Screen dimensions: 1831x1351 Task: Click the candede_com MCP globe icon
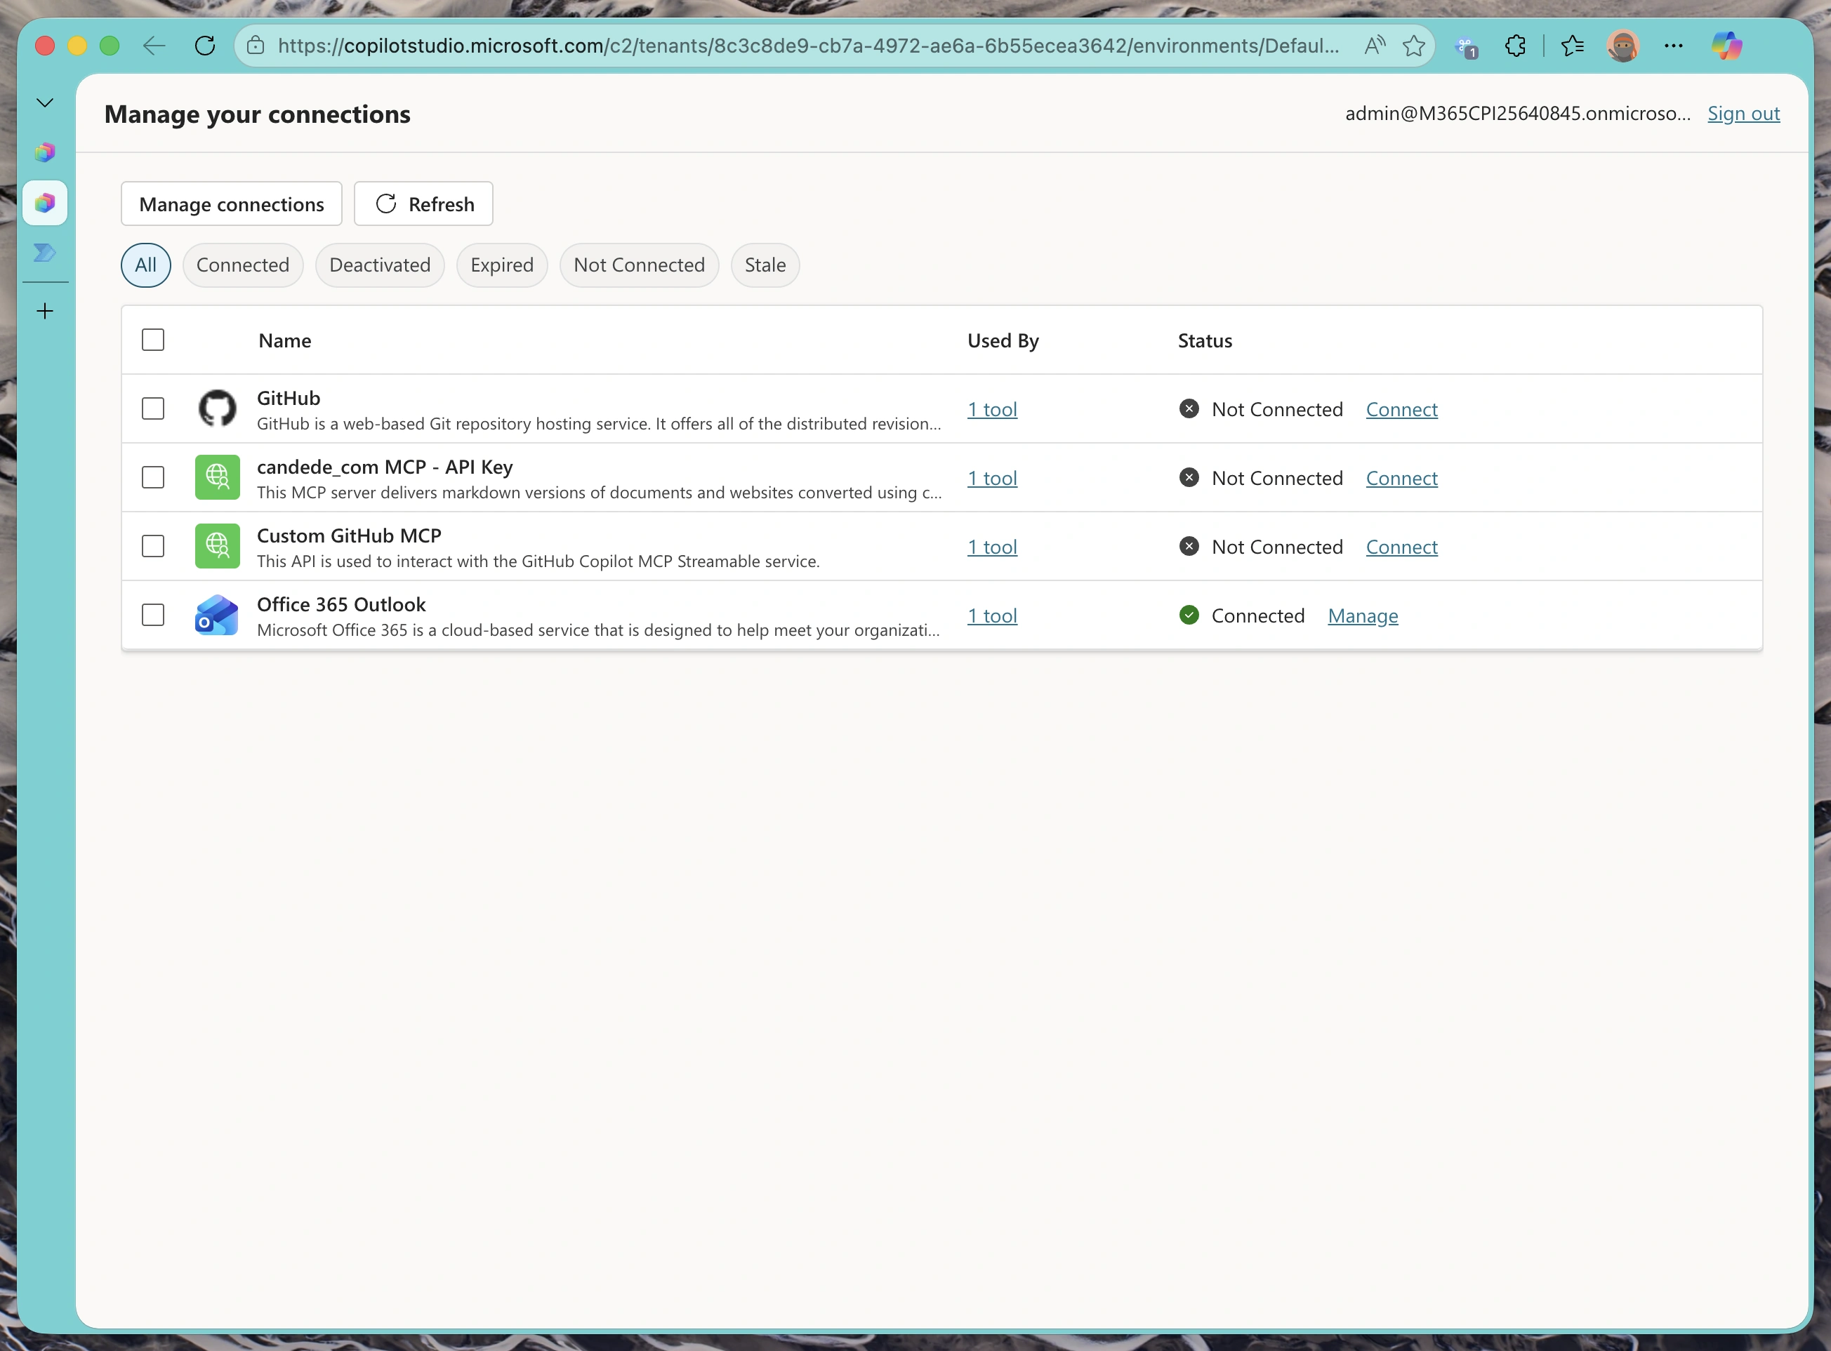pos(217,477)
